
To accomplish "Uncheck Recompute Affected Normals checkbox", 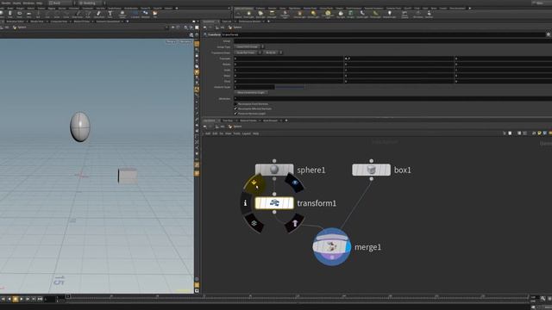I will [x=235, y=109].
